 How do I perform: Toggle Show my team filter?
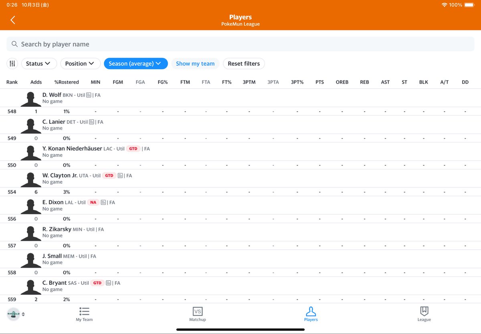pyautogui.click(x=195, y=63)
